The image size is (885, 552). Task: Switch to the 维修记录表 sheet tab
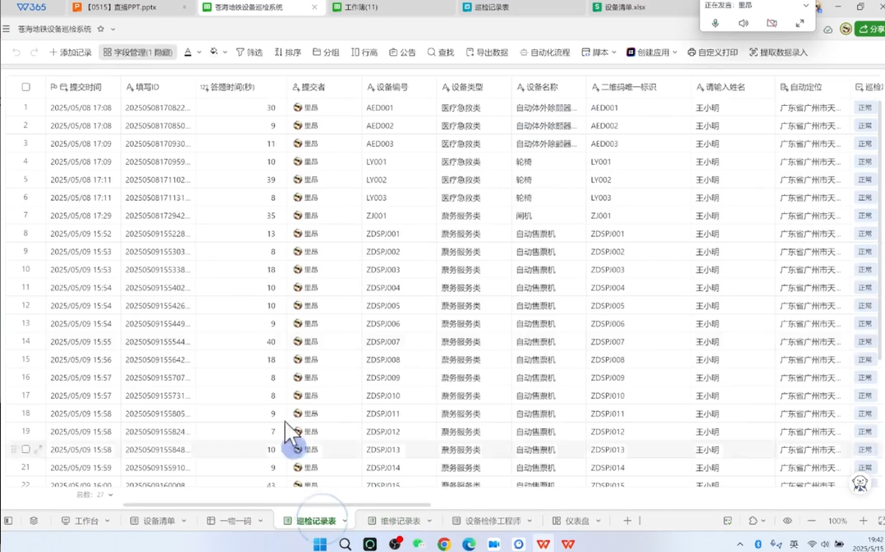400,521
